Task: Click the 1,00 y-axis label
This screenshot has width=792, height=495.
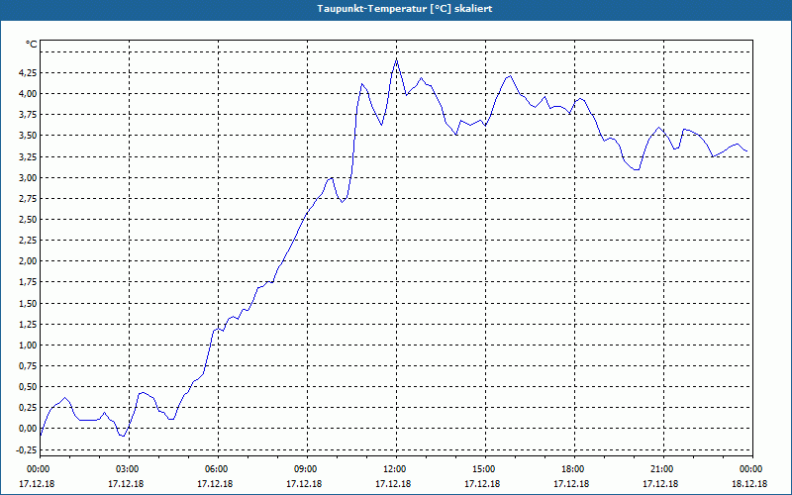Action: coord(27,345)
